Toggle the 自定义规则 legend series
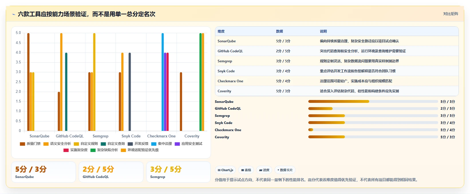This screenshot has height=194, width=470. (86, 144)
